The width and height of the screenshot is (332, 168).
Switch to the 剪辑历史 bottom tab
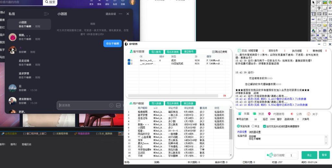coord(27,144)
